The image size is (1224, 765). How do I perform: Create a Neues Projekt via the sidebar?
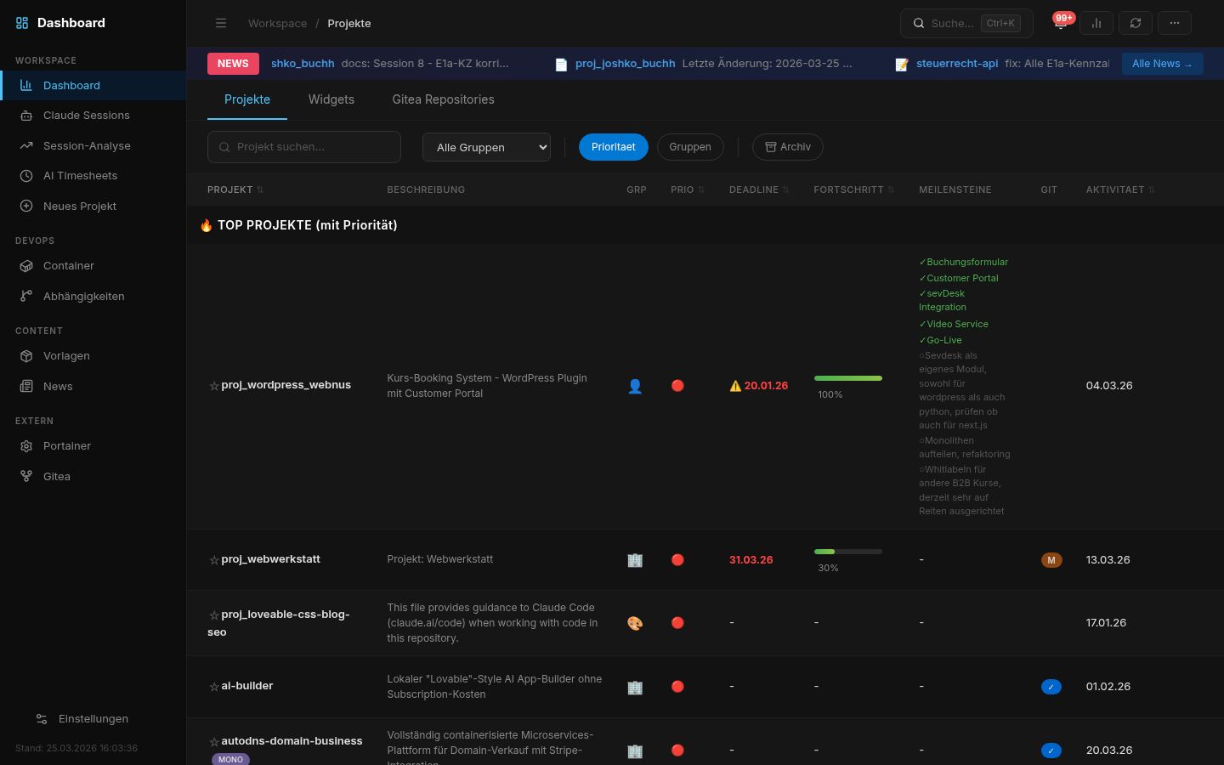click(81, 206)
